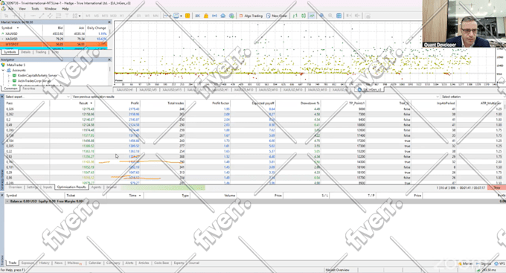506x273 pixels.
Task: Switch to the Trading tab in Market Watch
Action: [x=41, y=52]
